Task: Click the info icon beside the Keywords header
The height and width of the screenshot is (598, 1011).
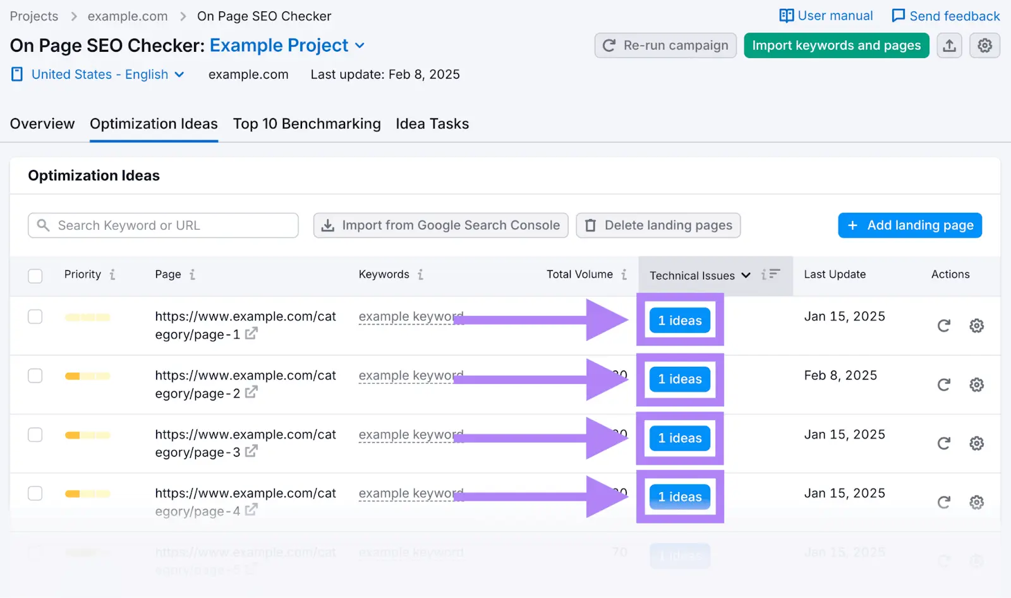Action: (419, 274)
